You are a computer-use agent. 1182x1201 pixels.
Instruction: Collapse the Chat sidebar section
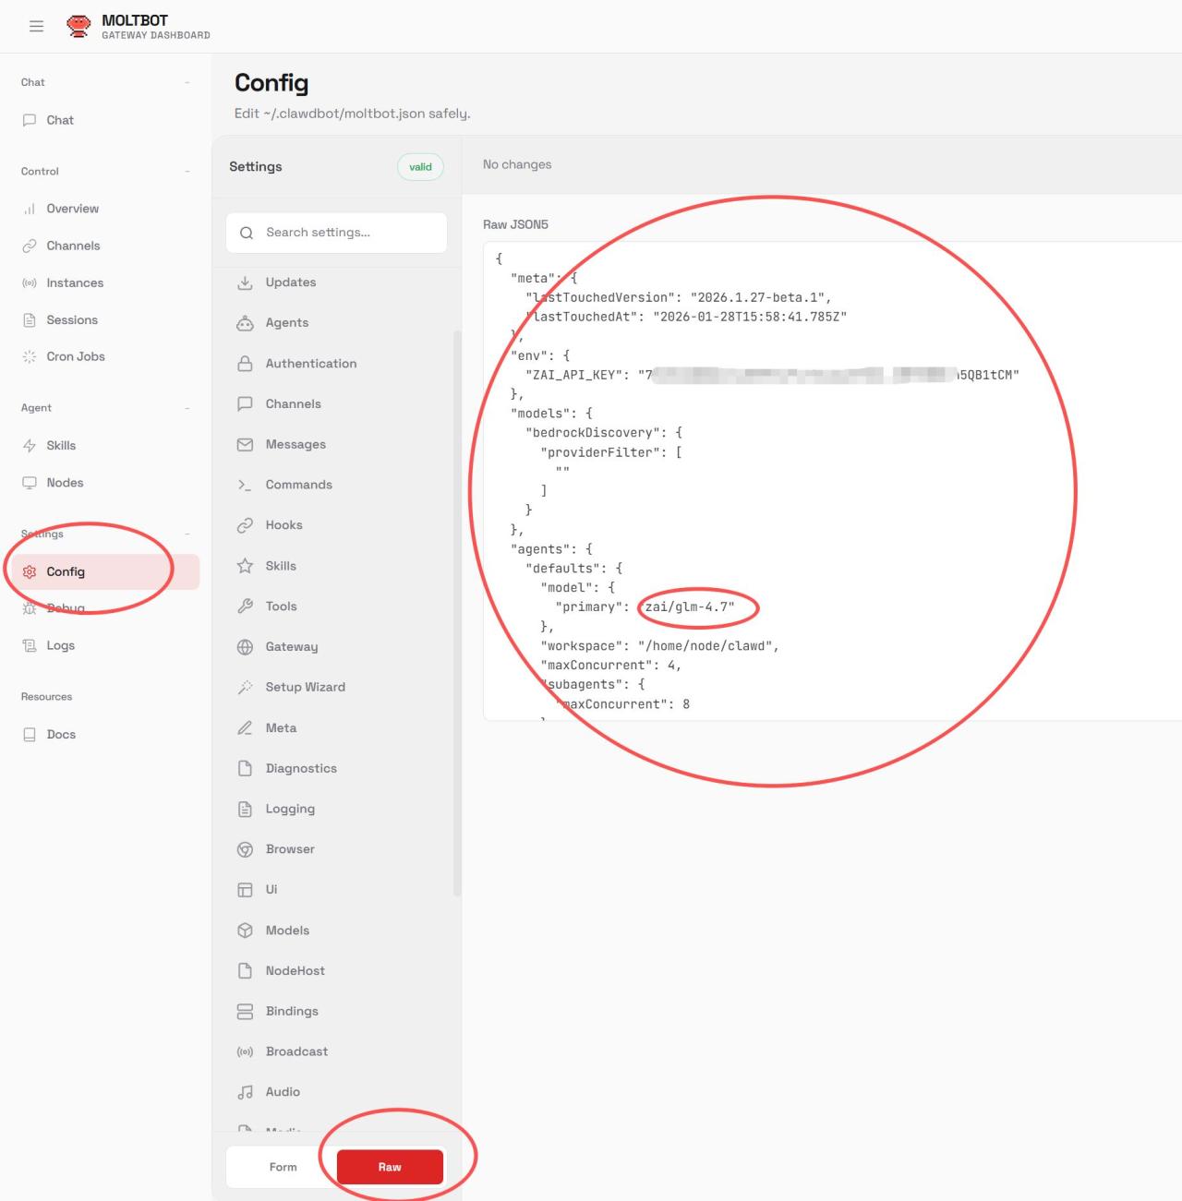[x=187, y=82]
